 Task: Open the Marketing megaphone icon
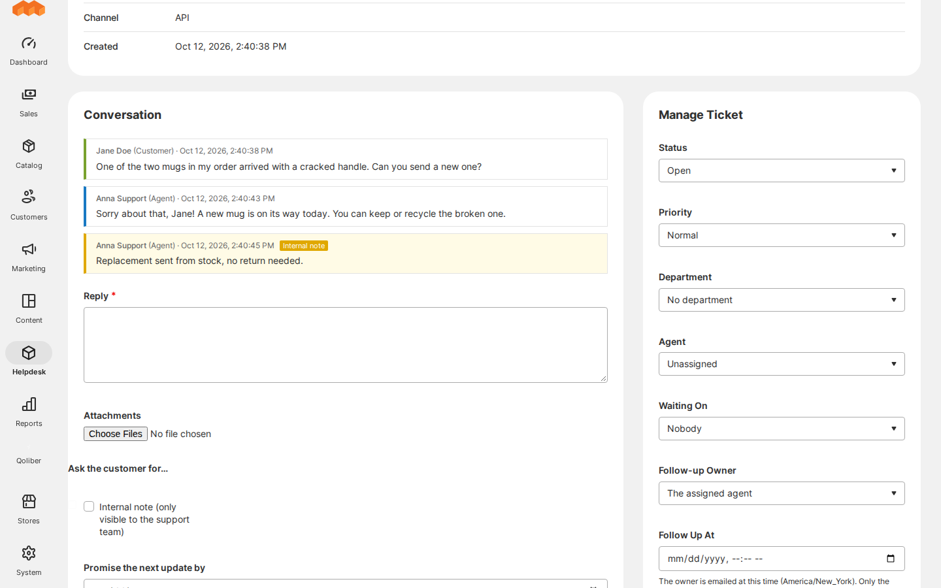(29, 250)
